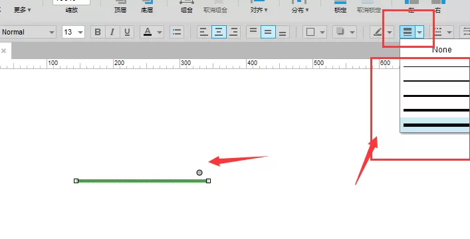The height and width of the screenshot is (239, 470).
Task: Click the 取消锁定 unlock button
Action: point(369,7)
